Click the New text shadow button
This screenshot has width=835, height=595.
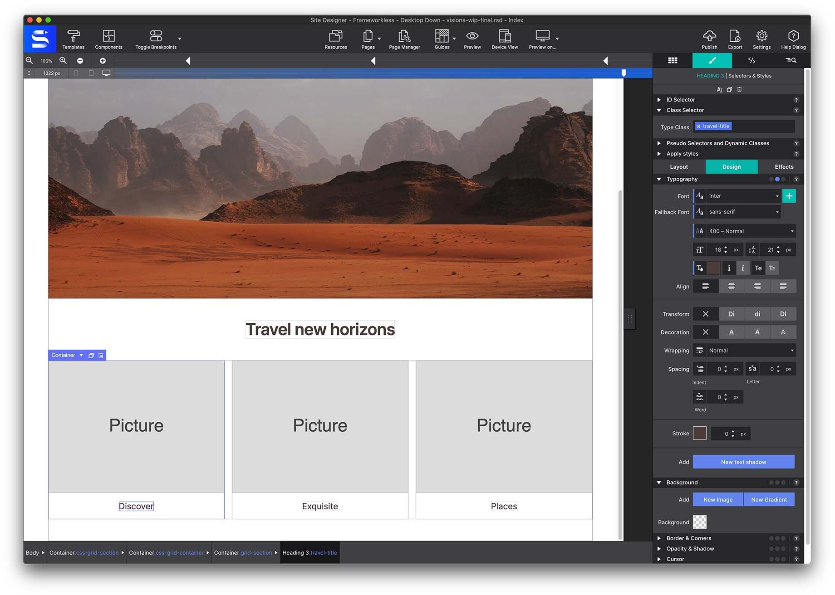coord(744,462)
